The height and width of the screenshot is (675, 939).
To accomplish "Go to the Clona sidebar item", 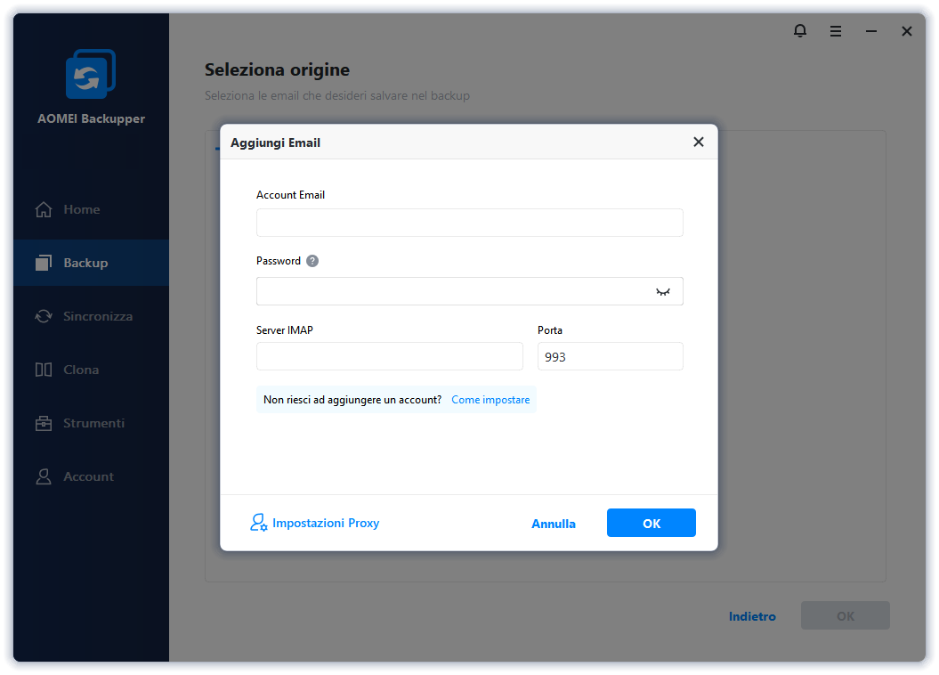I will 80,370.
